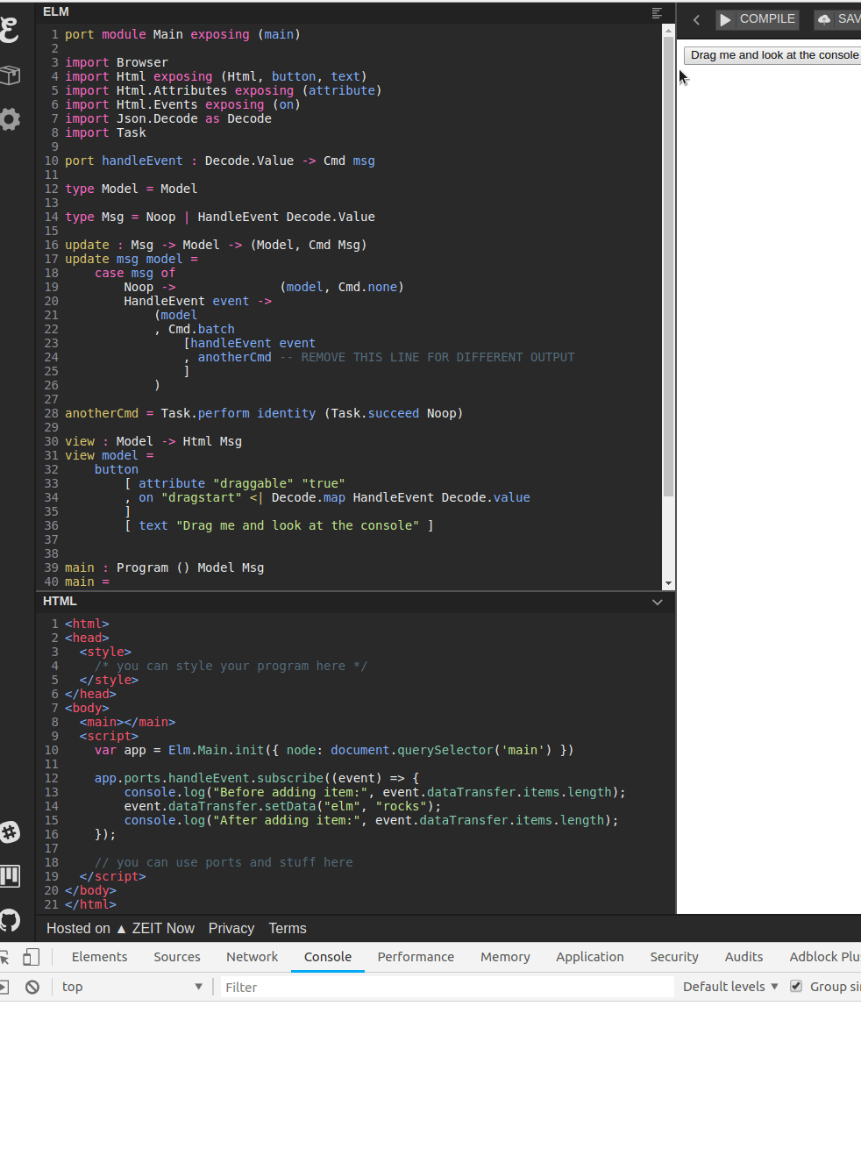Click the ZEIT Now link

[x=156, y=929]
